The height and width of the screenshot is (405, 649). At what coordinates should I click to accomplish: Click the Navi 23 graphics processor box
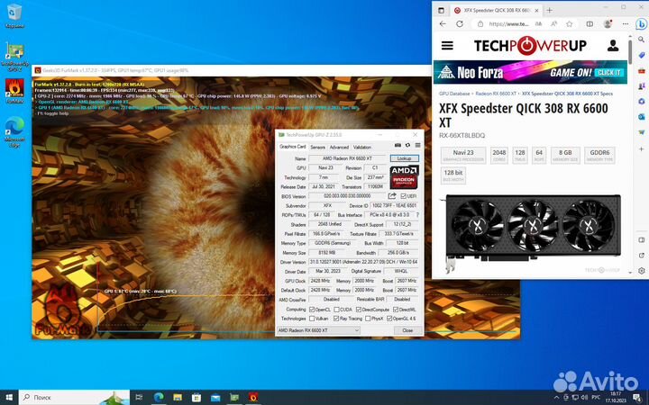tap(462, 156)
